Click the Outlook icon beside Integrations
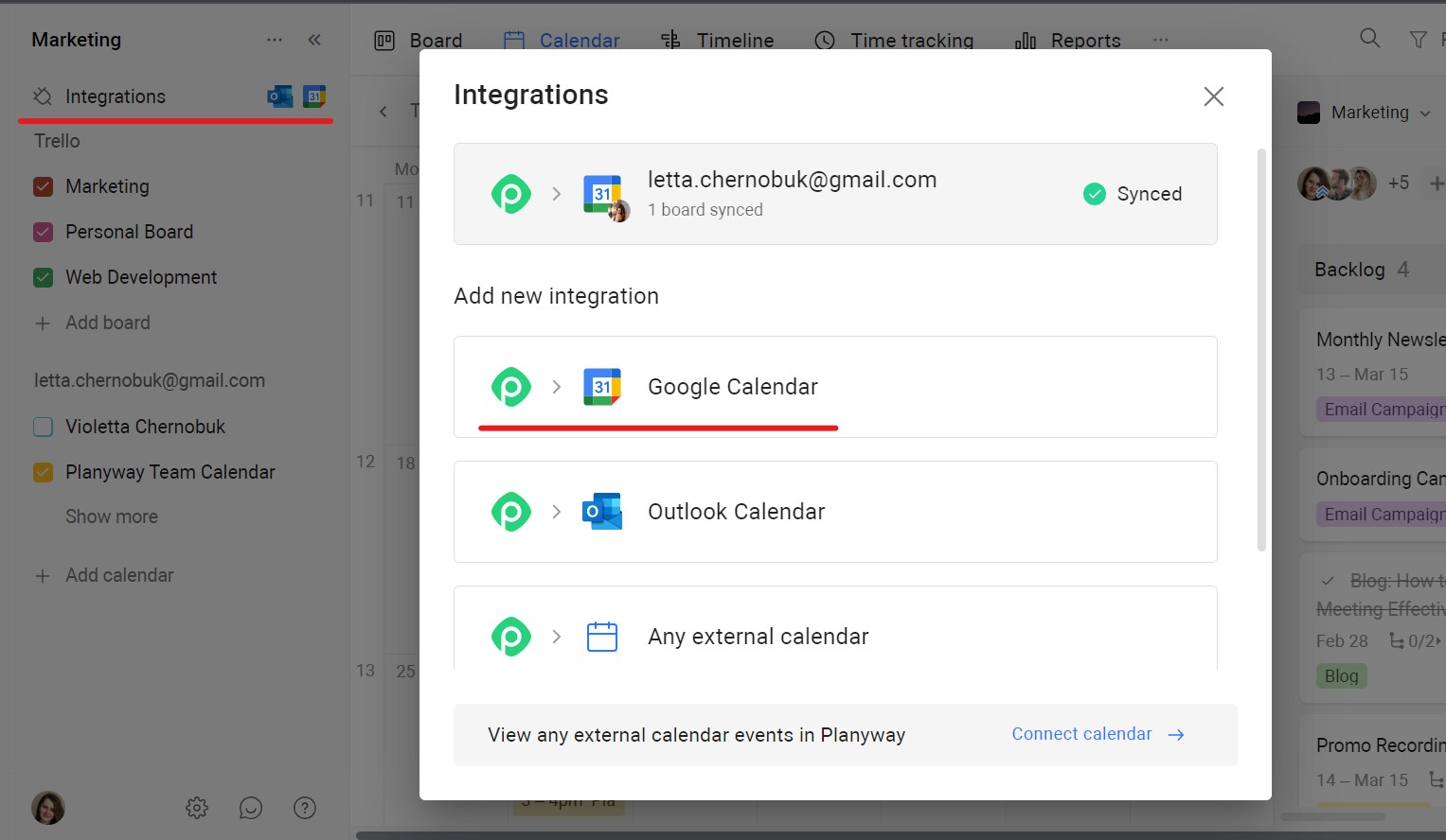 tap(280, 96)
